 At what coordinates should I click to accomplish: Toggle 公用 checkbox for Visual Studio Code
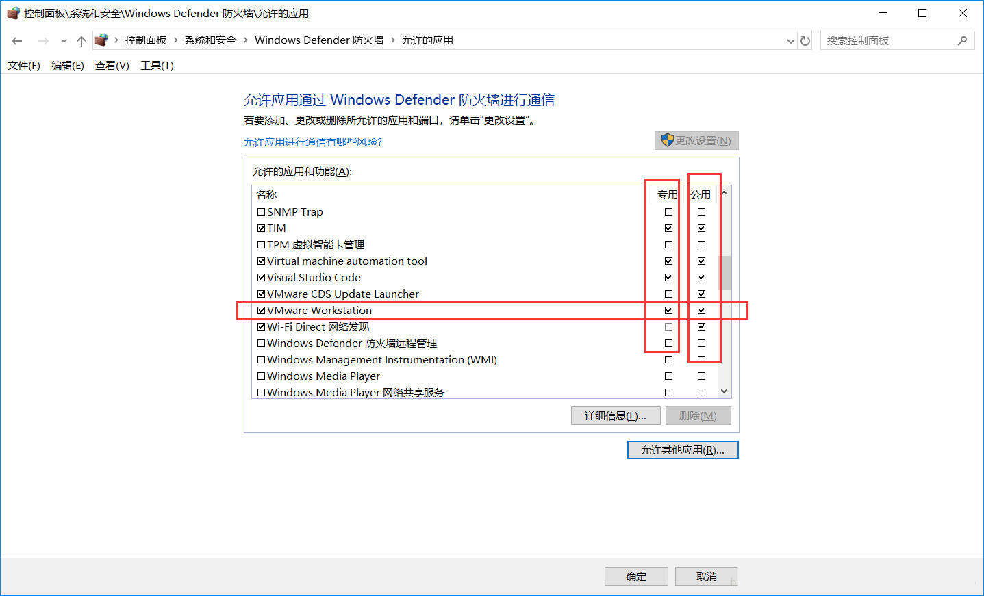701,278
